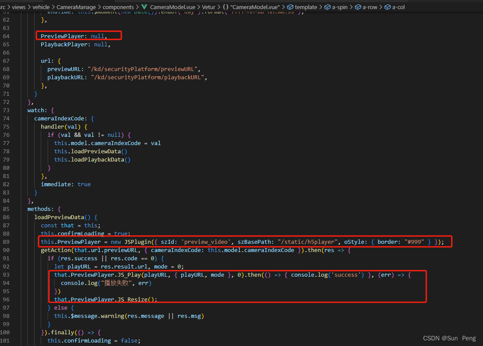The image size is (483, 346).
Task: Click the "methods:" keyword on line 85
Action: click(x=40, y=209)
